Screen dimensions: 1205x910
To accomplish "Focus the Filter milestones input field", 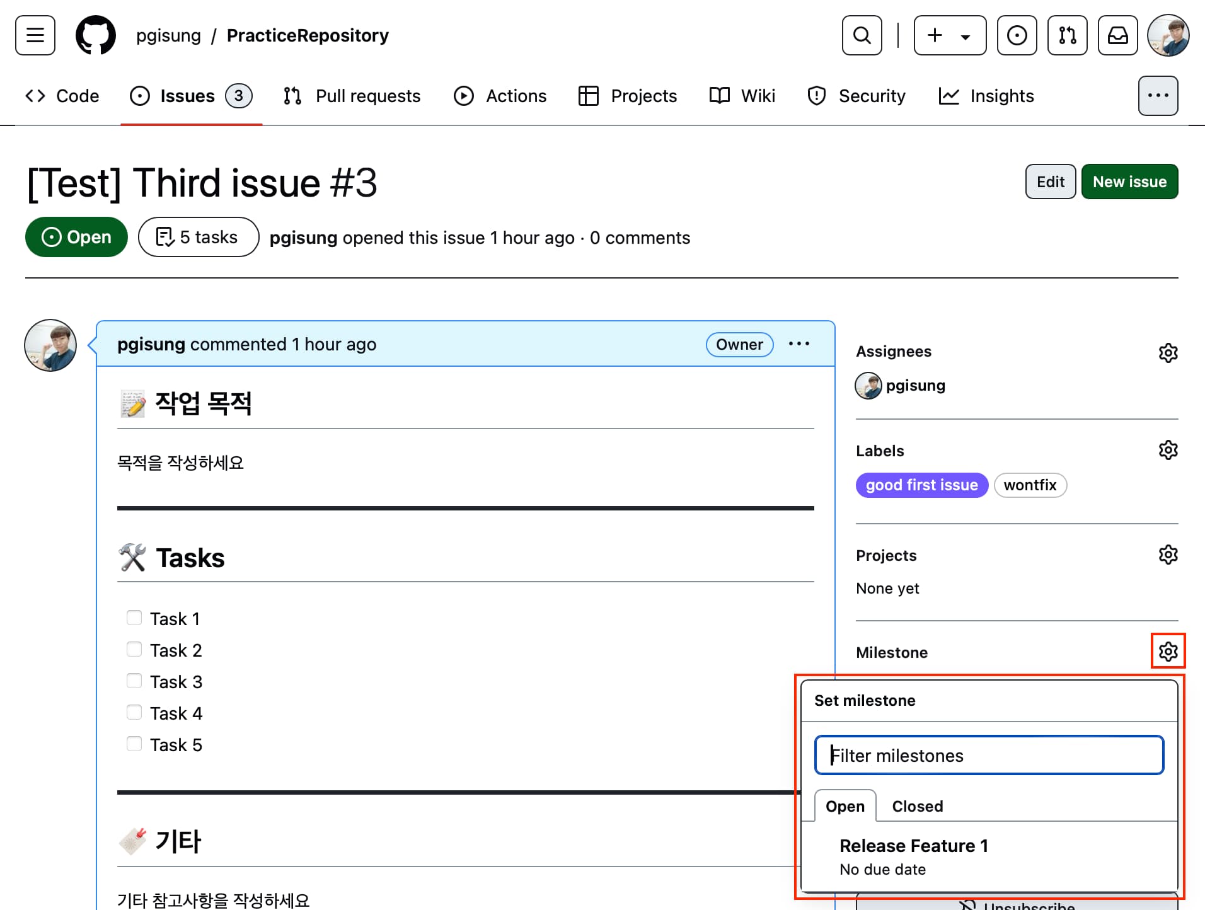I will 989,755.
